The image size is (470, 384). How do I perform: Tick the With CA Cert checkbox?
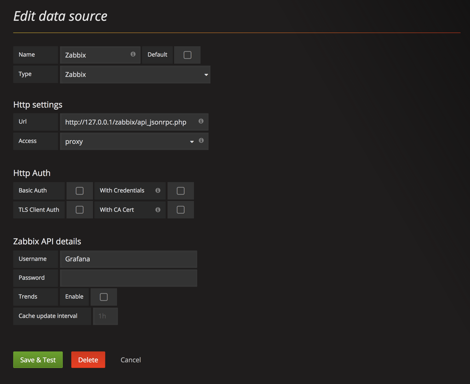pos(180,210)
